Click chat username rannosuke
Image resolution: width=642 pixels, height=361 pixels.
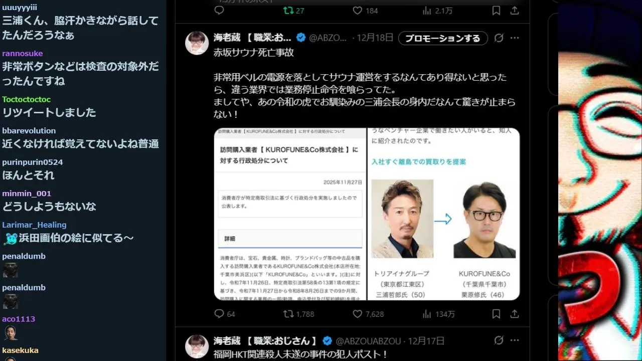23,54
